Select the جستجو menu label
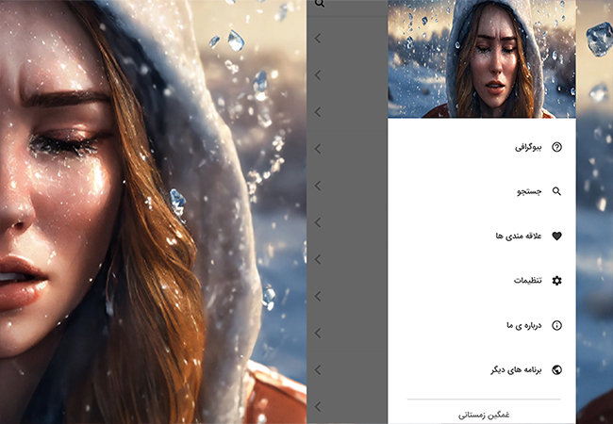This screenshot has width=613, height=424. (529, 191)
